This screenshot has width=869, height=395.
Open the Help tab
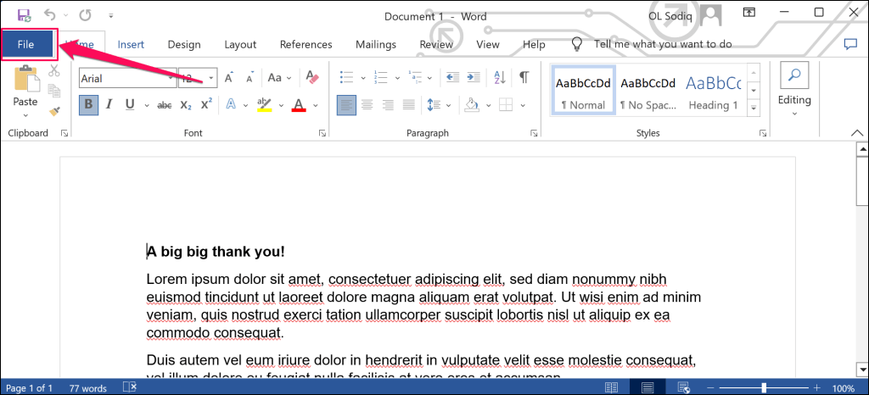tap(534, 45)
